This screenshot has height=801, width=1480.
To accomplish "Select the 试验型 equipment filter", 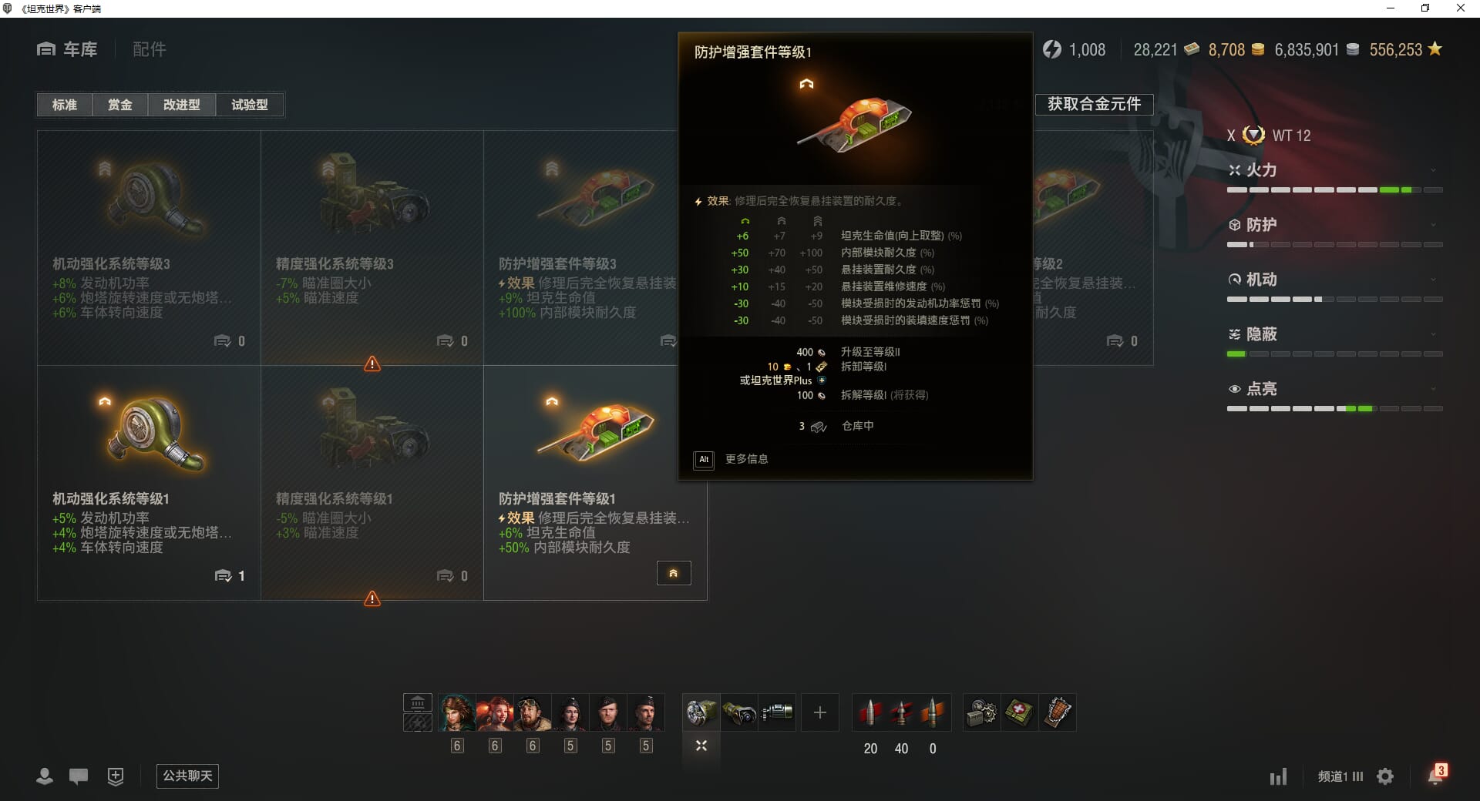I will [250, 105].
